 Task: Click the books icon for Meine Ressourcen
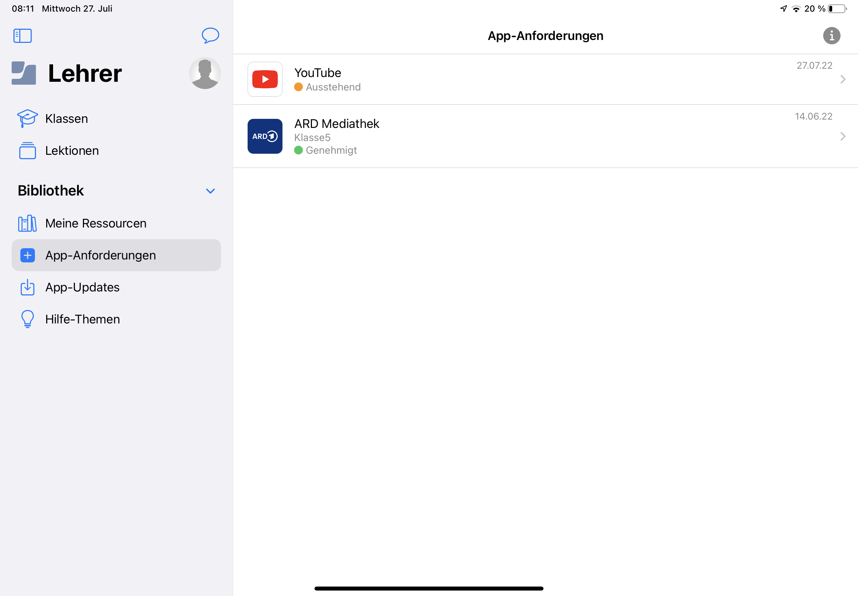pyautogui.click(x=28, y=223)
